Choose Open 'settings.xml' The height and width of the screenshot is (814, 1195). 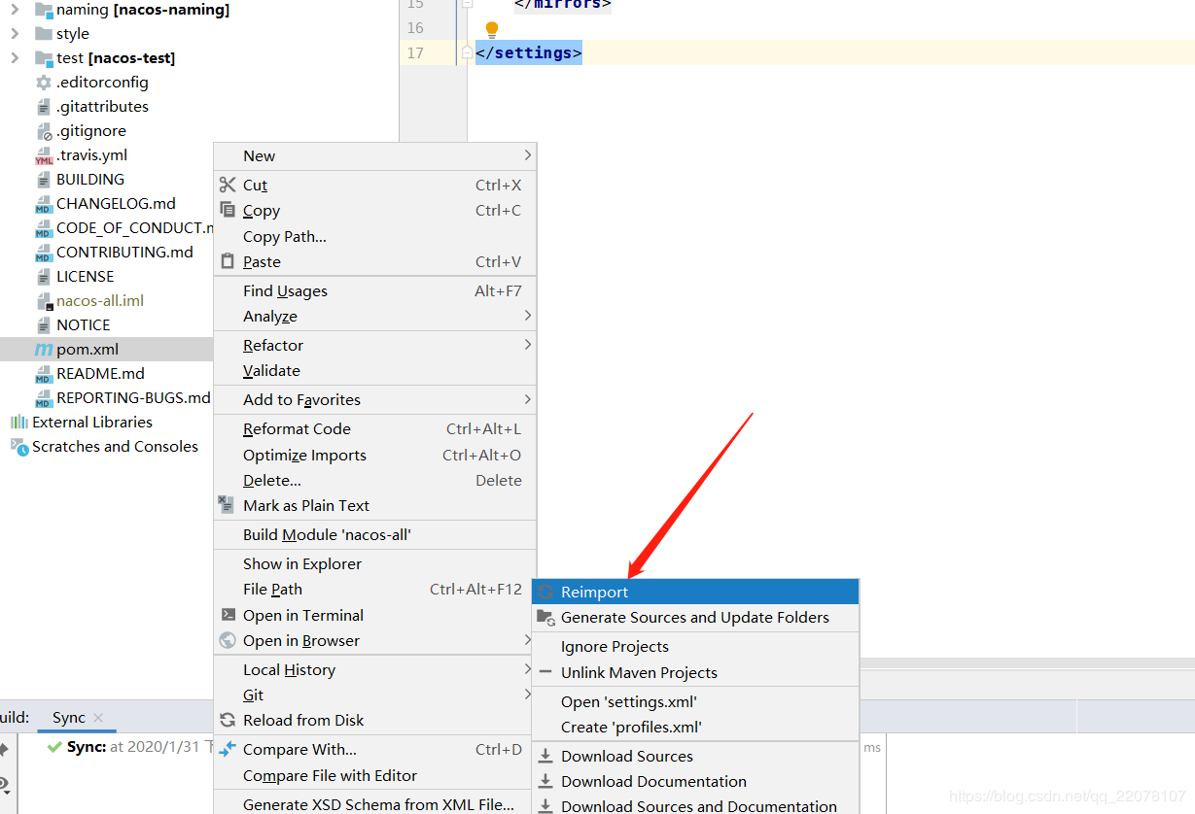(x=695, y=701)
